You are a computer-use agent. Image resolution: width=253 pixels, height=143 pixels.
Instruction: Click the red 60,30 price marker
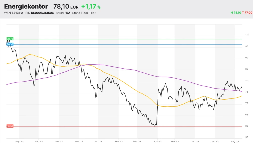point(10,126)
